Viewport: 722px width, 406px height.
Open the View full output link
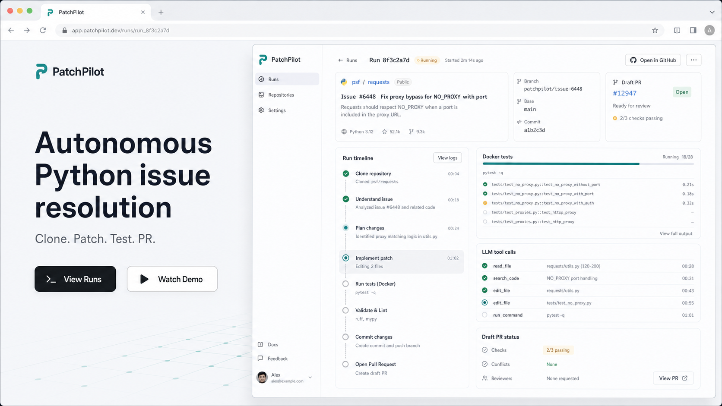point(676,233)
